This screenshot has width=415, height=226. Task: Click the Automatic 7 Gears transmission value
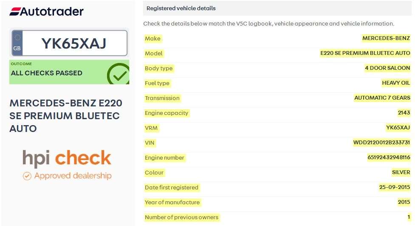pos(382,98)
